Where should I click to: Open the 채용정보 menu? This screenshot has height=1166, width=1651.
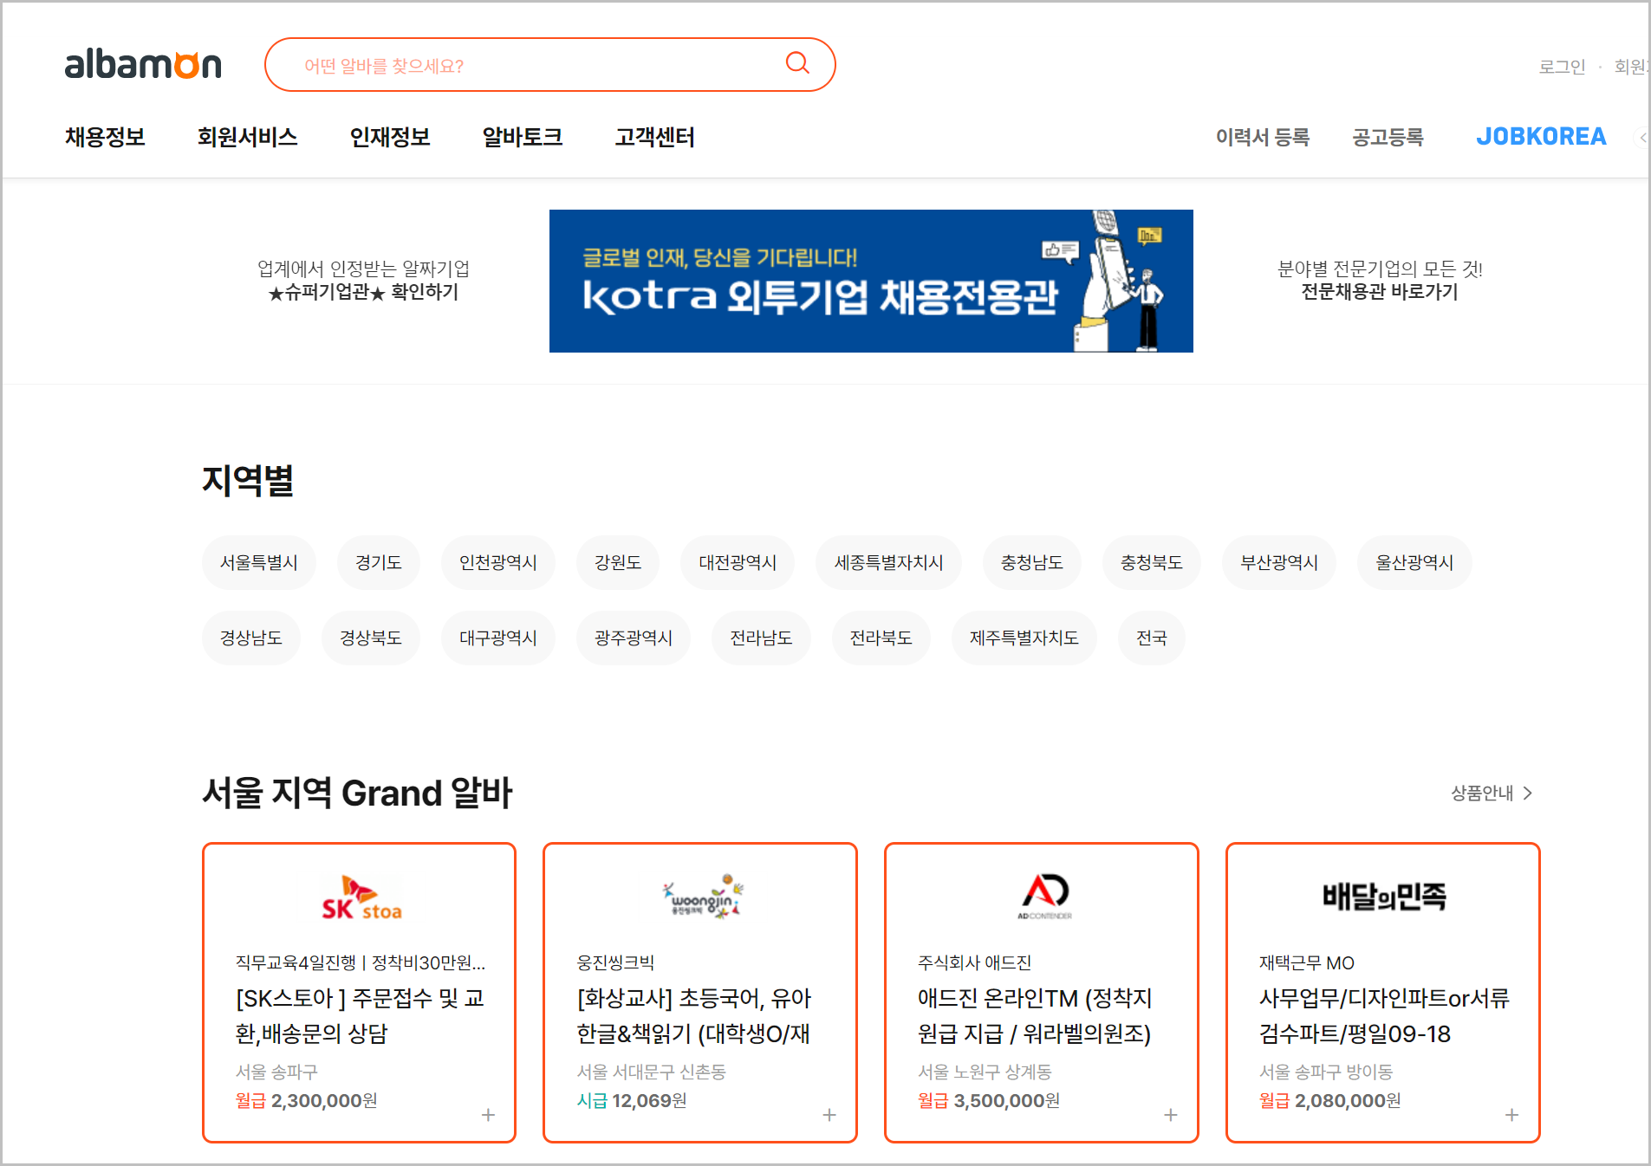(x=105, y=137)
